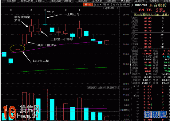Click the 净资产 value 6.73
The width and height of the screenshot is (170, 121).
coord(149,74)
